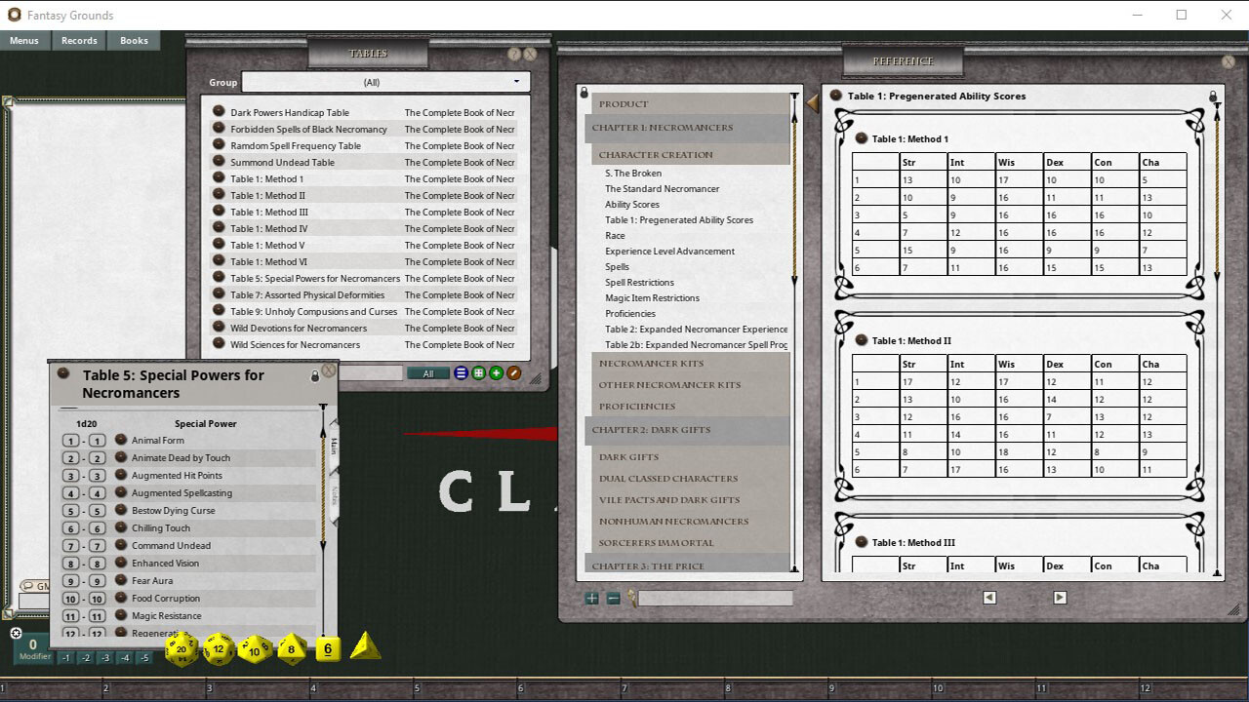Screen dimensions: 1249x702
Task: Click the brown edit pencil icon in Tables
Action: tap(514, 373)
